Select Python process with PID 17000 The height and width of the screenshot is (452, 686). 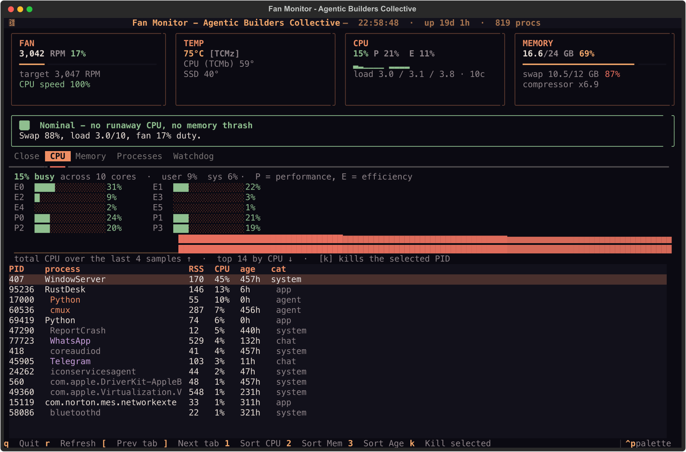tap(338, 300)
